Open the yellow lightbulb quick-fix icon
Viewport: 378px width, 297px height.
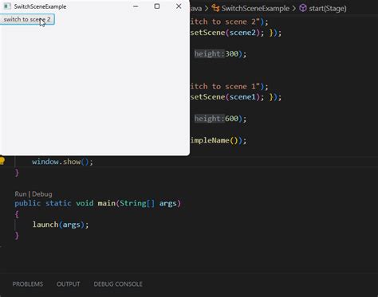(2, 161)
